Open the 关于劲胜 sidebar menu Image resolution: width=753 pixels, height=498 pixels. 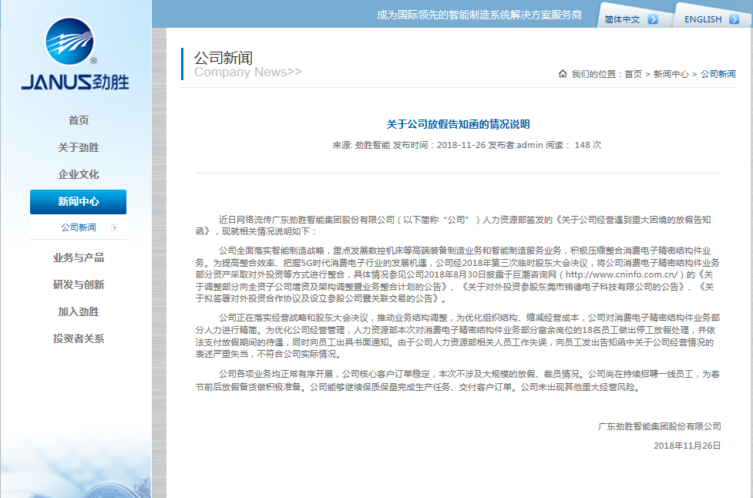coord(78,147)
